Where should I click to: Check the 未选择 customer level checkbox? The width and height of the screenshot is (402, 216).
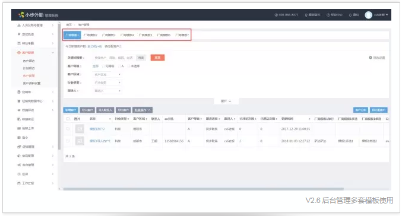pyautogui.click(x=129, y=66)
